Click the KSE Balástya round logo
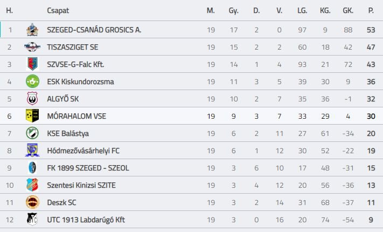Viewport: 383px width, 232px height. point(32,133)
